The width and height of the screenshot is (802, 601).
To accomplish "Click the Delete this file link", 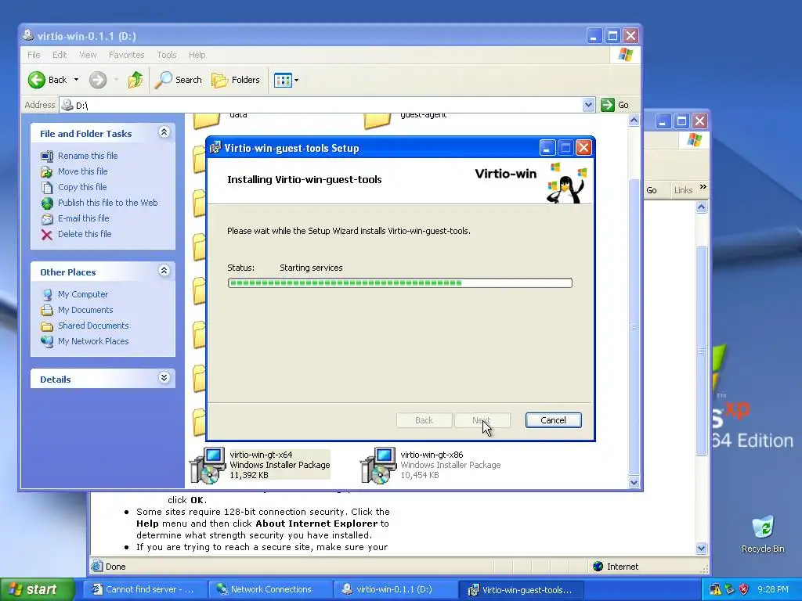I will (85, 234).
